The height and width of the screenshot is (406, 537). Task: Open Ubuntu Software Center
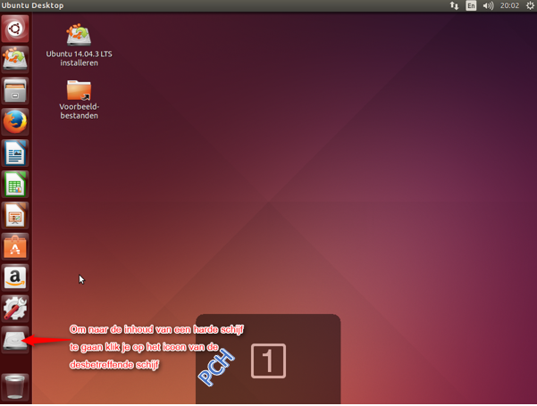pos(15,246)
